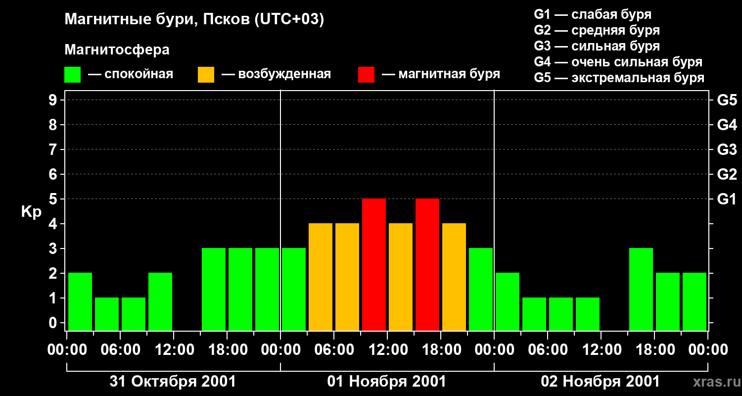
Task: Click the green 'спокойная' legend swatch
Action: pyautogui.click(x=72, y=75)
